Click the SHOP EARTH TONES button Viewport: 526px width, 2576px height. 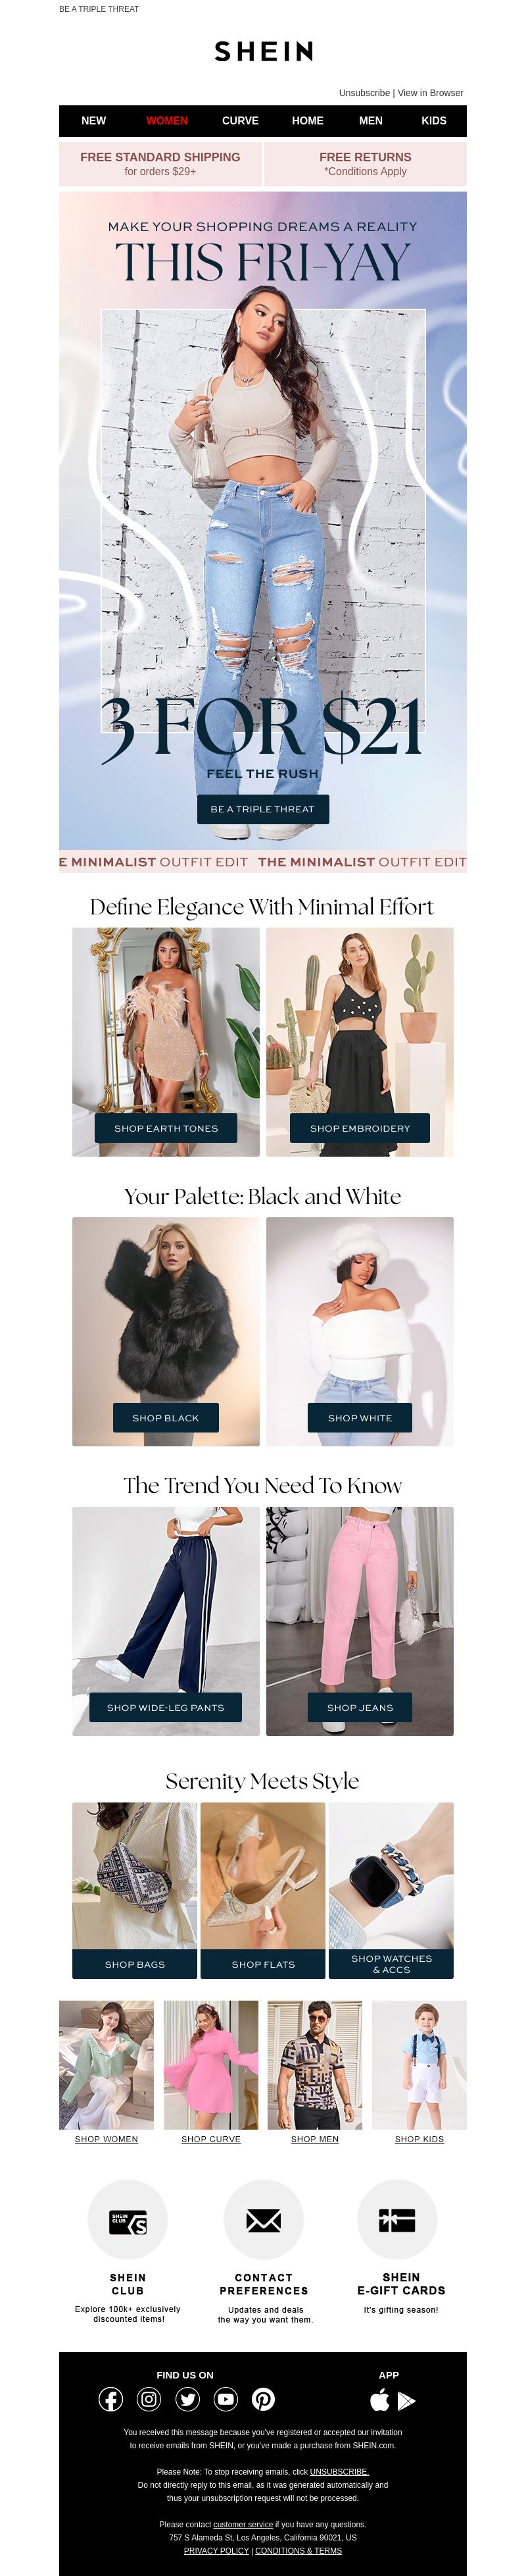(x=166, y=1128)
